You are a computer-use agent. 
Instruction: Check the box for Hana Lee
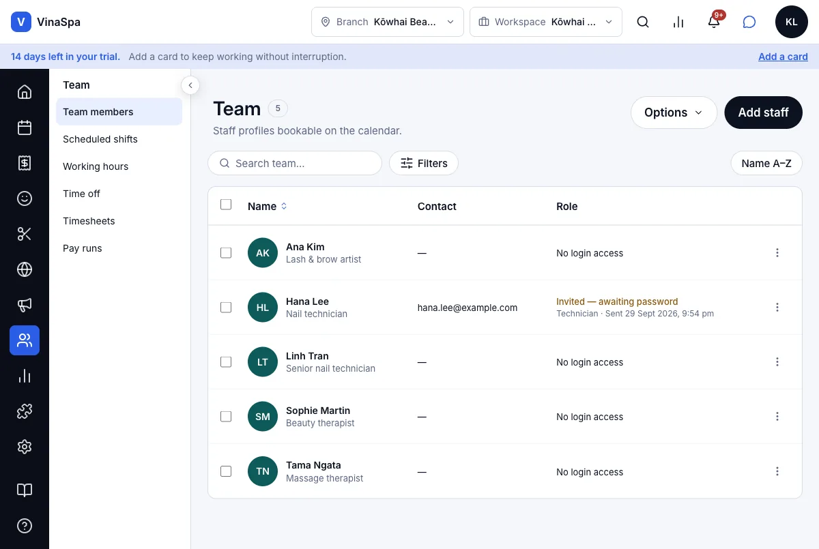226,308
